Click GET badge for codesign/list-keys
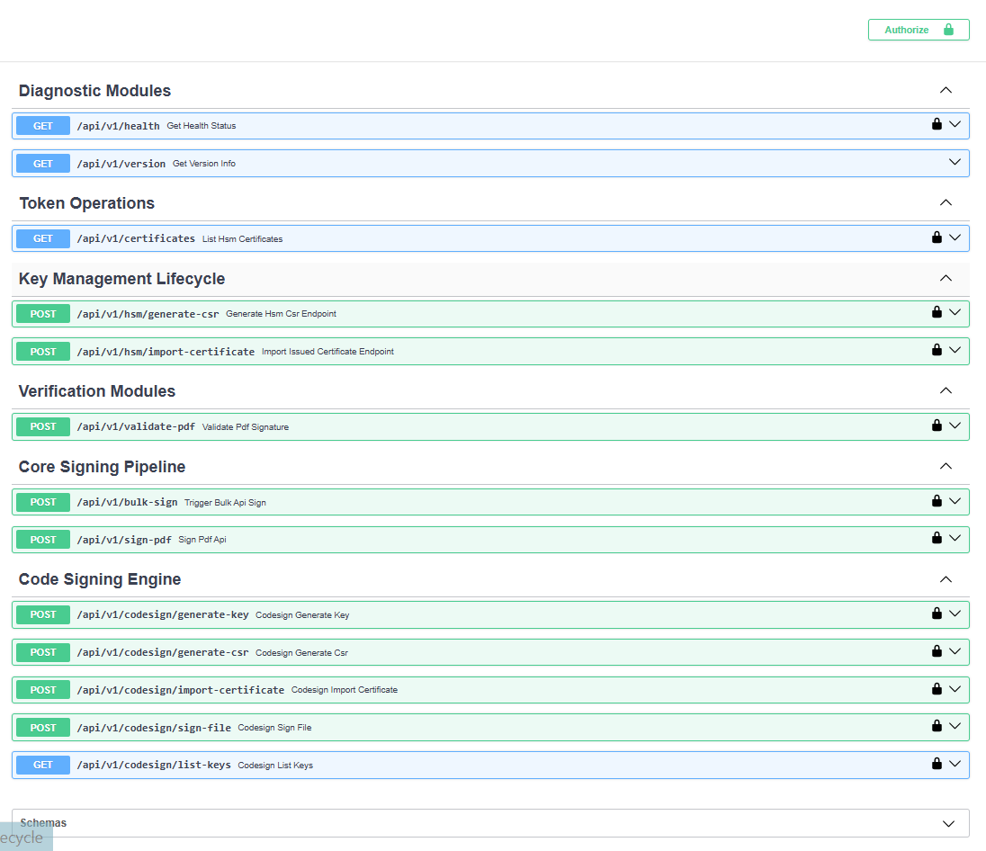This screenshot has width=986, height=851. tap(43, 765)
